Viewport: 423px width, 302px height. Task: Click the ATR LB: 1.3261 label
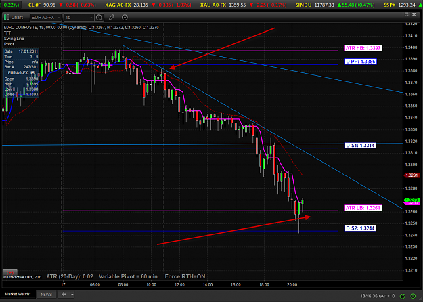click(363, 208)
